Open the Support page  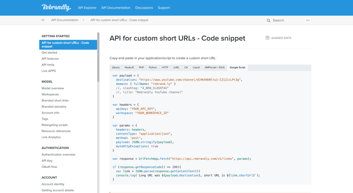[164, 8]
